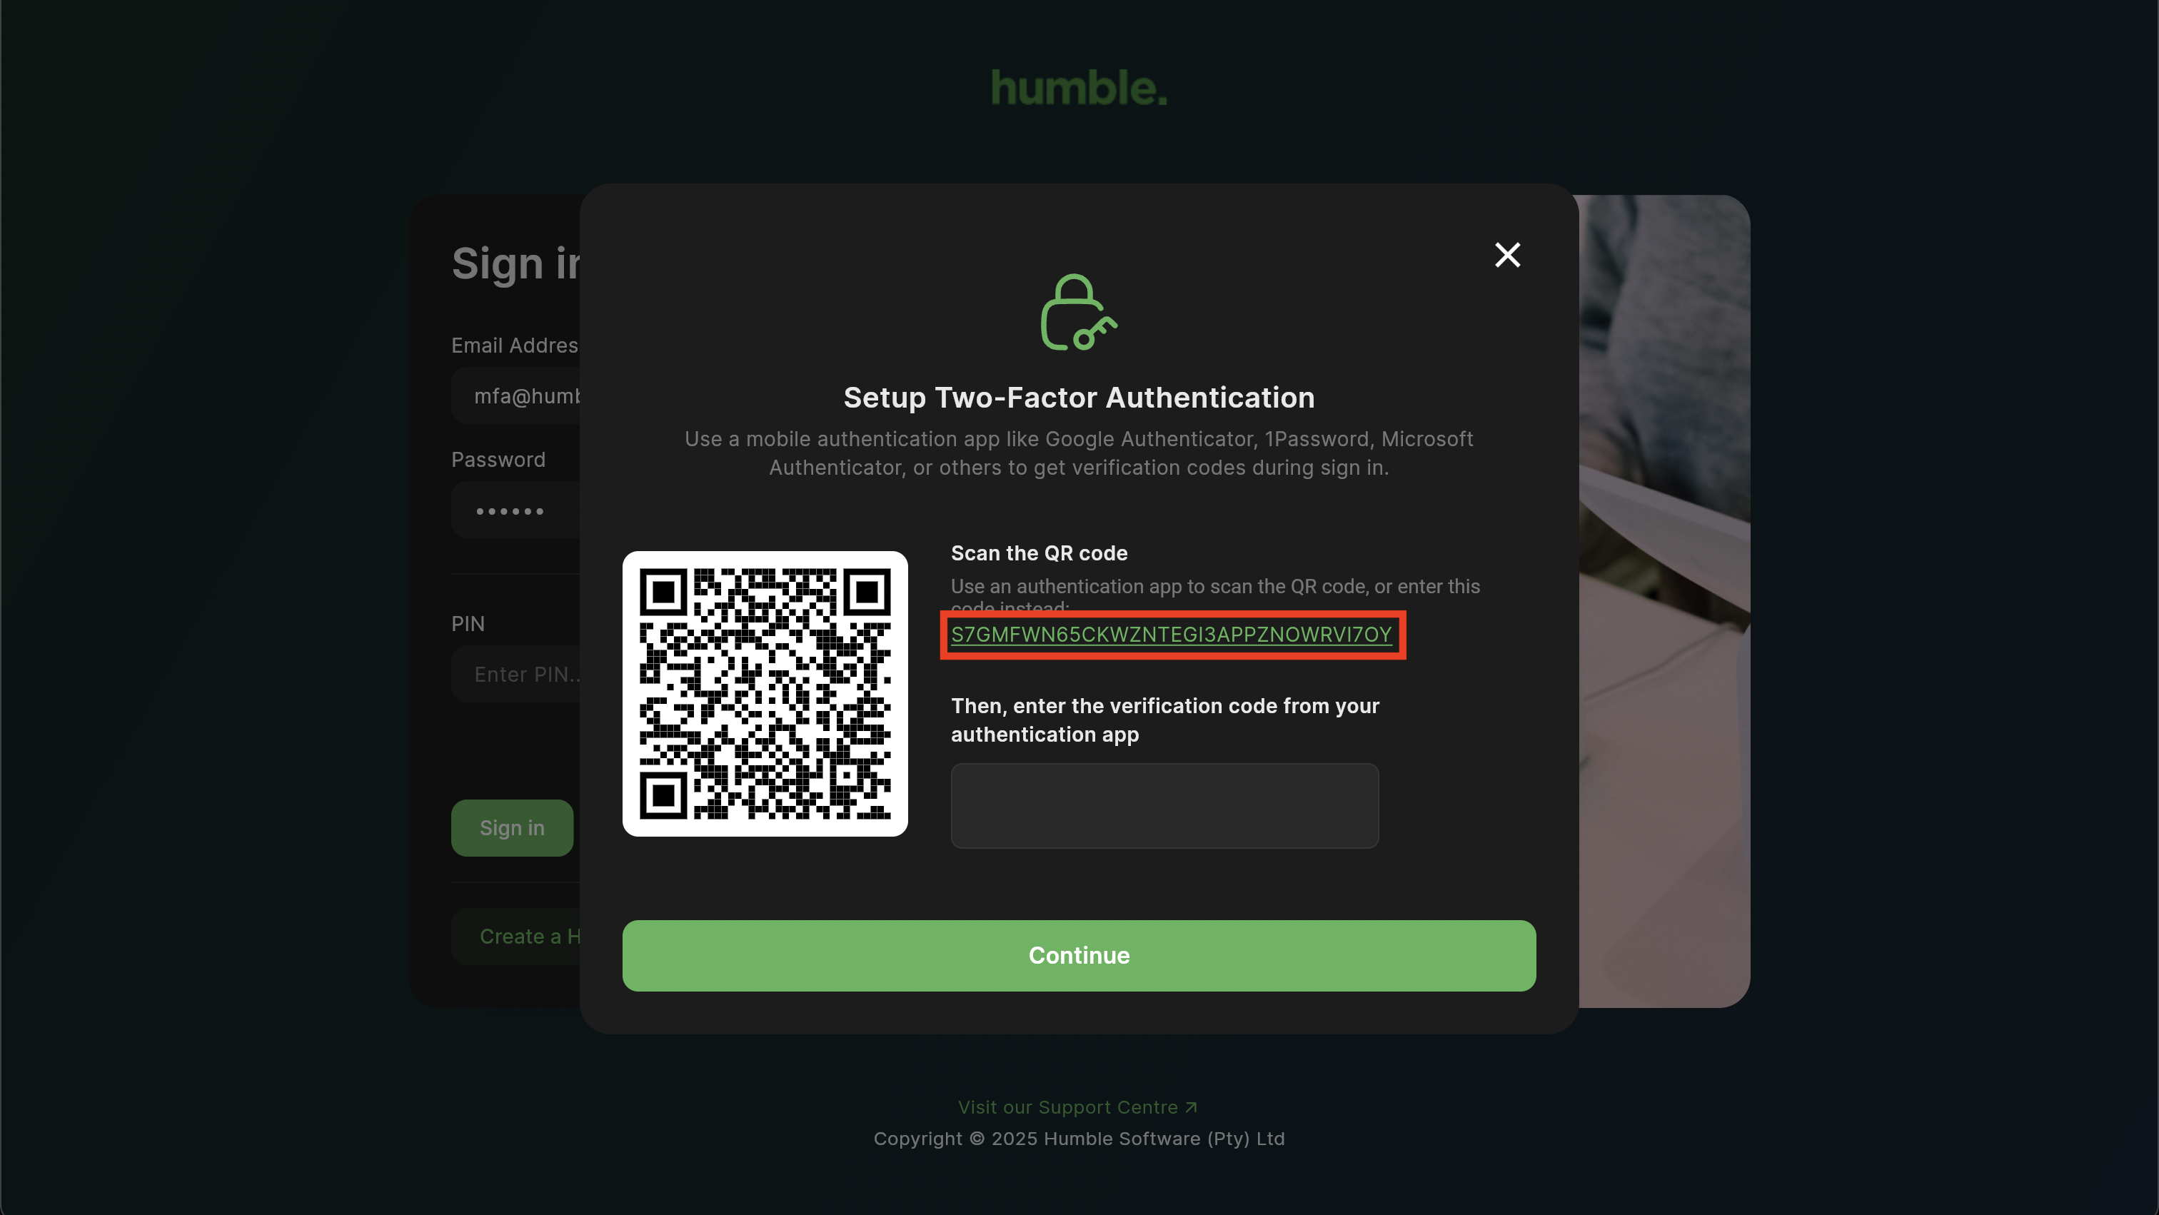This screenshot has height=1215, width=2159.
Task: Focus the verification code input field
Action: click(x=1164, y=805)
